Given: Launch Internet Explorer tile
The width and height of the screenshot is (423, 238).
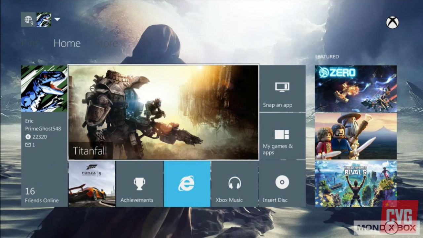Looking at the screenshot, I should (x=187, y=184).
